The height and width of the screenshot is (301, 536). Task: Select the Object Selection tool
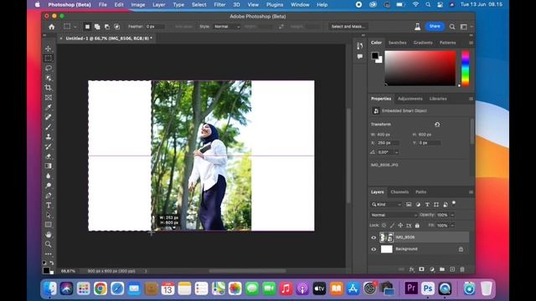[x=49, y=78]
